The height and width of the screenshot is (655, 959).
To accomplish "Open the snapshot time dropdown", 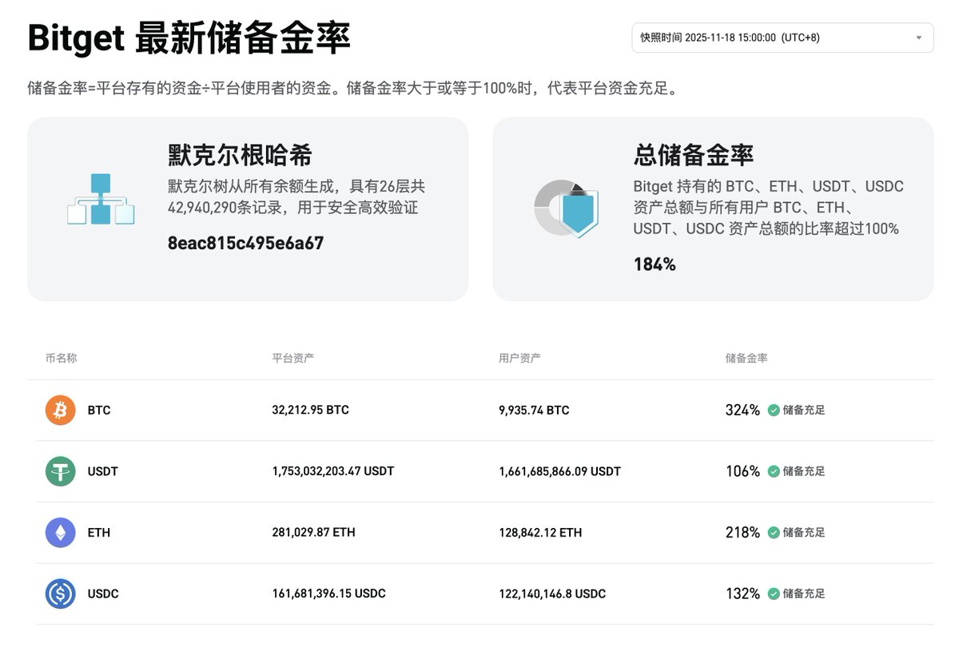I will coord(782,38).
